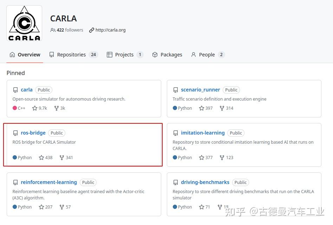
Task: Click the repository icon beside driving-benchmarks
Action: [176, 182]
